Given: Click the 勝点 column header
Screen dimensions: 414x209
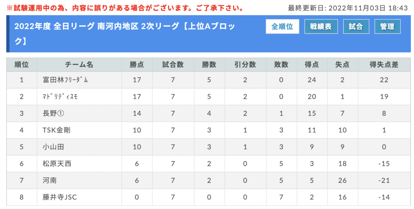Looking at the screenshot, I should (x=137, y=65).
